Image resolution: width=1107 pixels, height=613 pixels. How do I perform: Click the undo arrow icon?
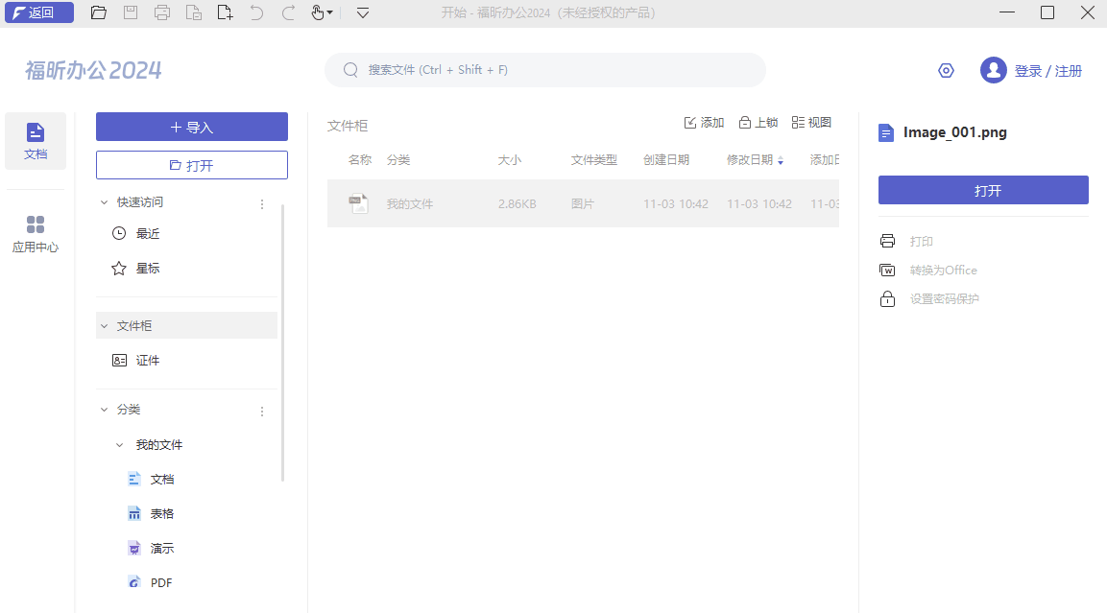click(x=255, y=12)
